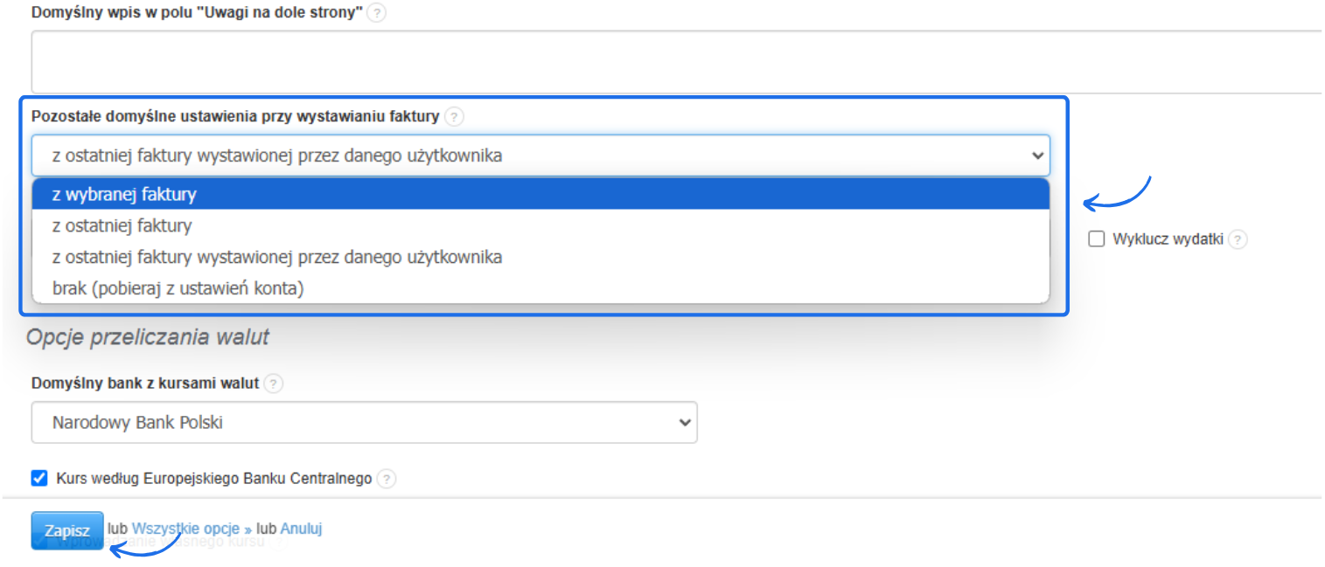
Task: Collapse the invoice default settings dropdown
Action: point(540,156)
